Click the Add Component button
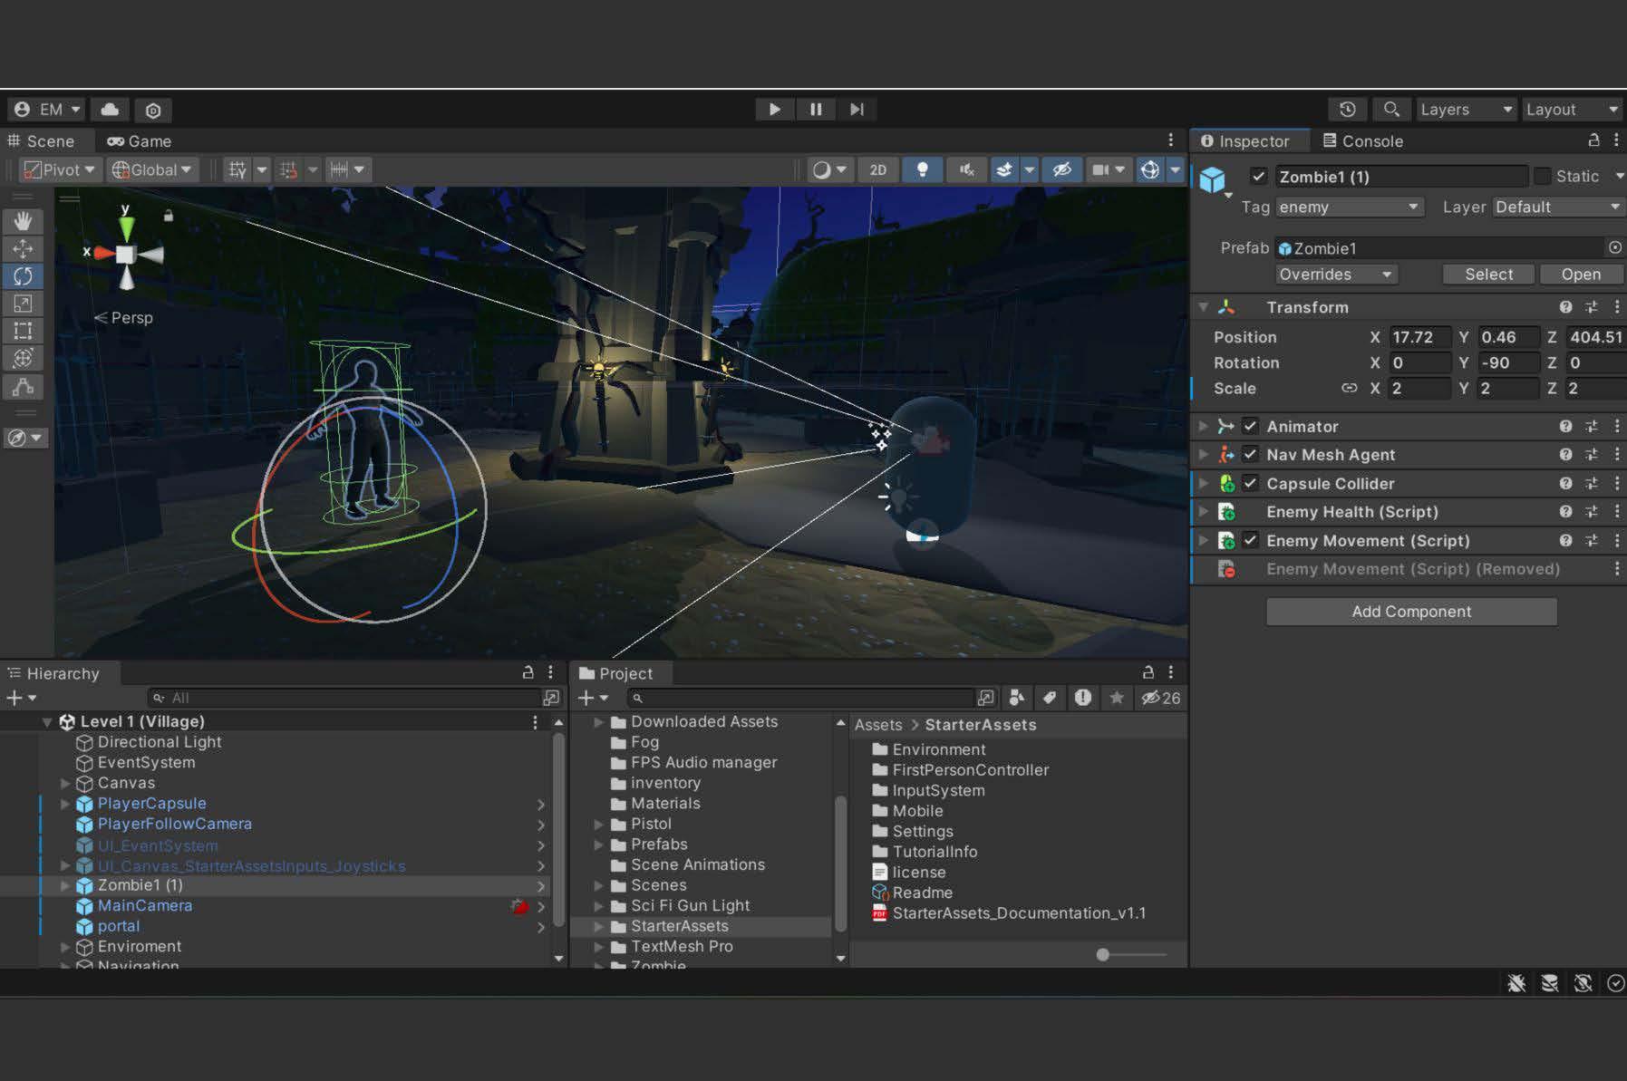1627x1081 pixels. pyautogui.click(x=1410, y=612)
